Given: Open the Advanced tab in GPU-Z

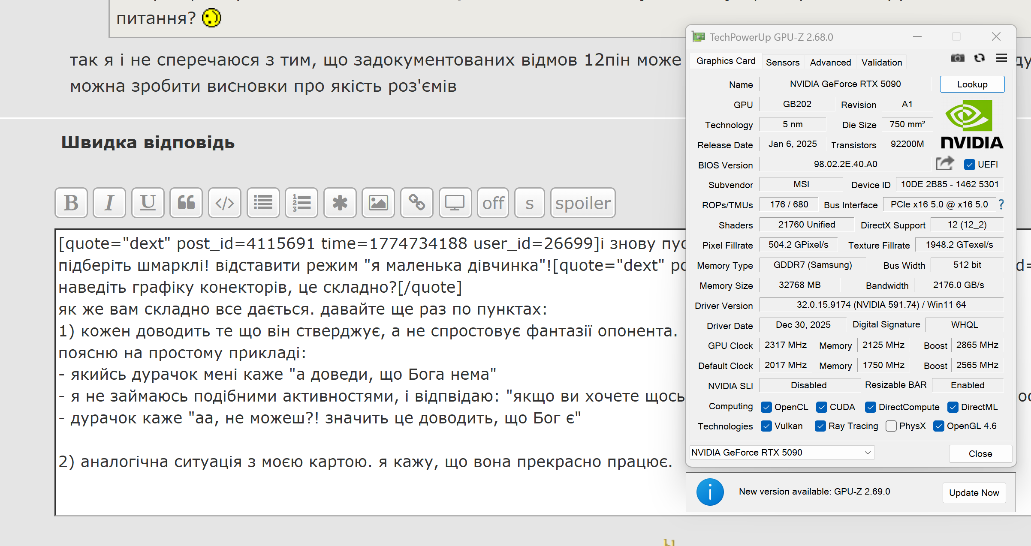Looking at the screenshot, I should 830,63.
